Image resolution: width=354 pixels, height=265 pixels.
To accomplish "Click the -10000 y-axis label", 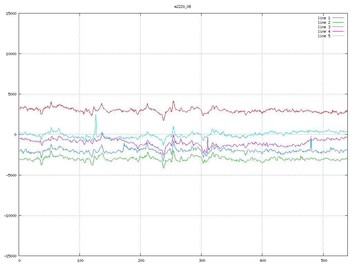I will tap(10, 216).
